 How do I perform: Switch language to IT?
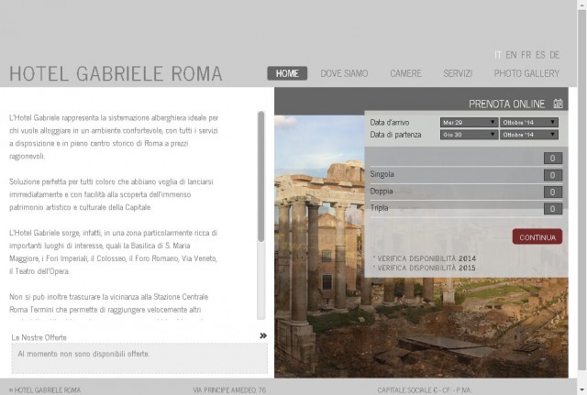(497, 55)
